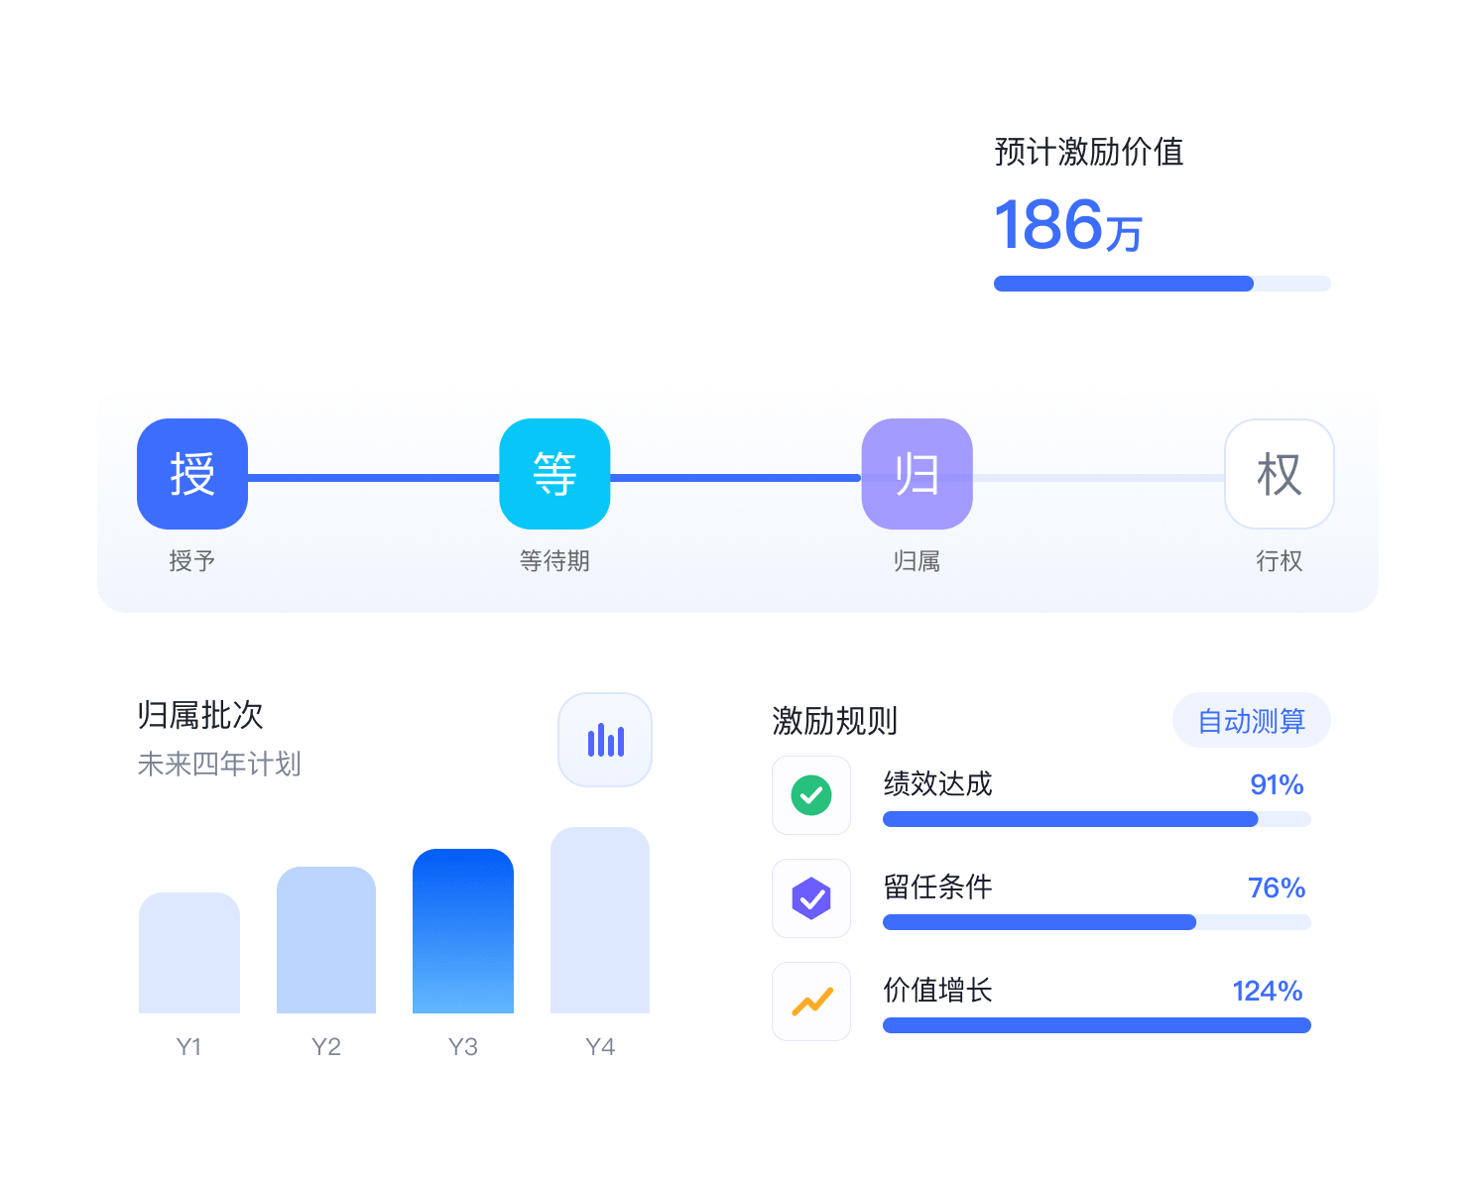
Task: Open the 归 vesting step icon
Action: click(x=917, y=474)
